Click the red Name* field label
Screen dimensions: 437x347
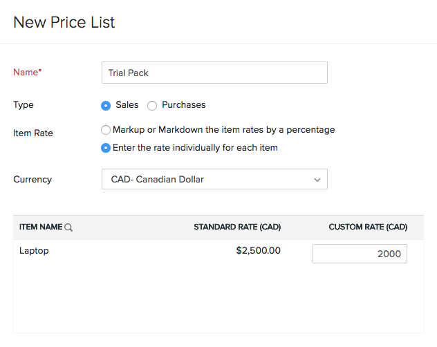[28, 72]
